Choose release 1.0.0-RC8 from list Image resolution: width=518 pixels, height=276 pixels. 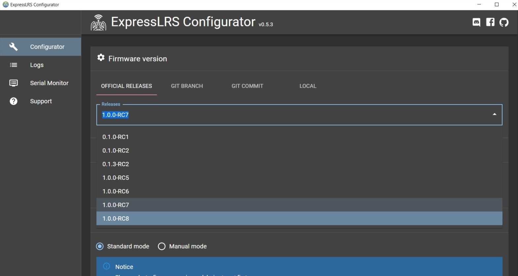(x=116, y=218)
